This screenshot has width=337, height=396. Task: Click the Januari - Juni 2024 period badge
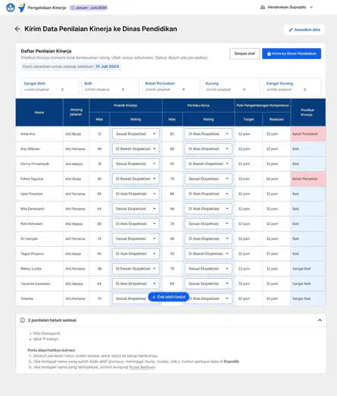tap(88, 8)
